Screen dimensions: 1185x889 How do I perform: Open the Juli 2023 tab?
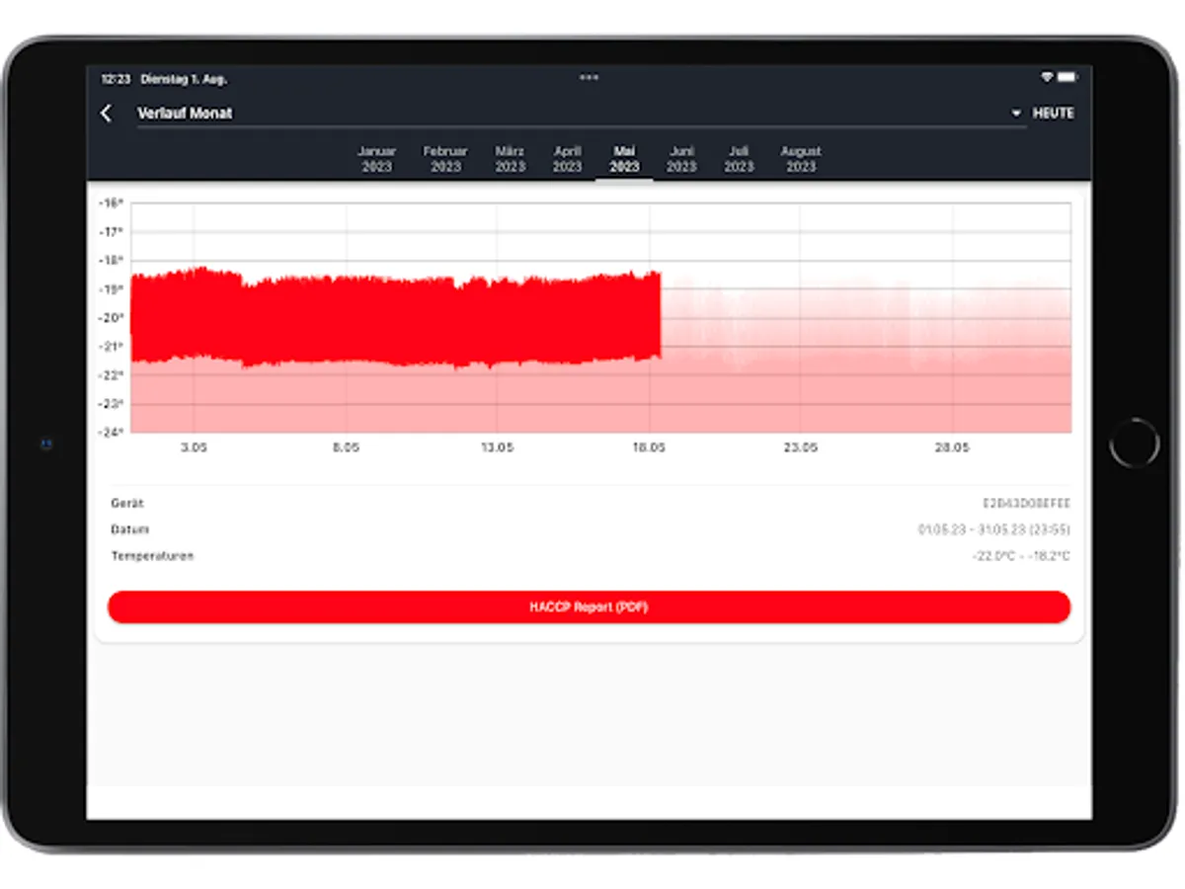[739, 159]
